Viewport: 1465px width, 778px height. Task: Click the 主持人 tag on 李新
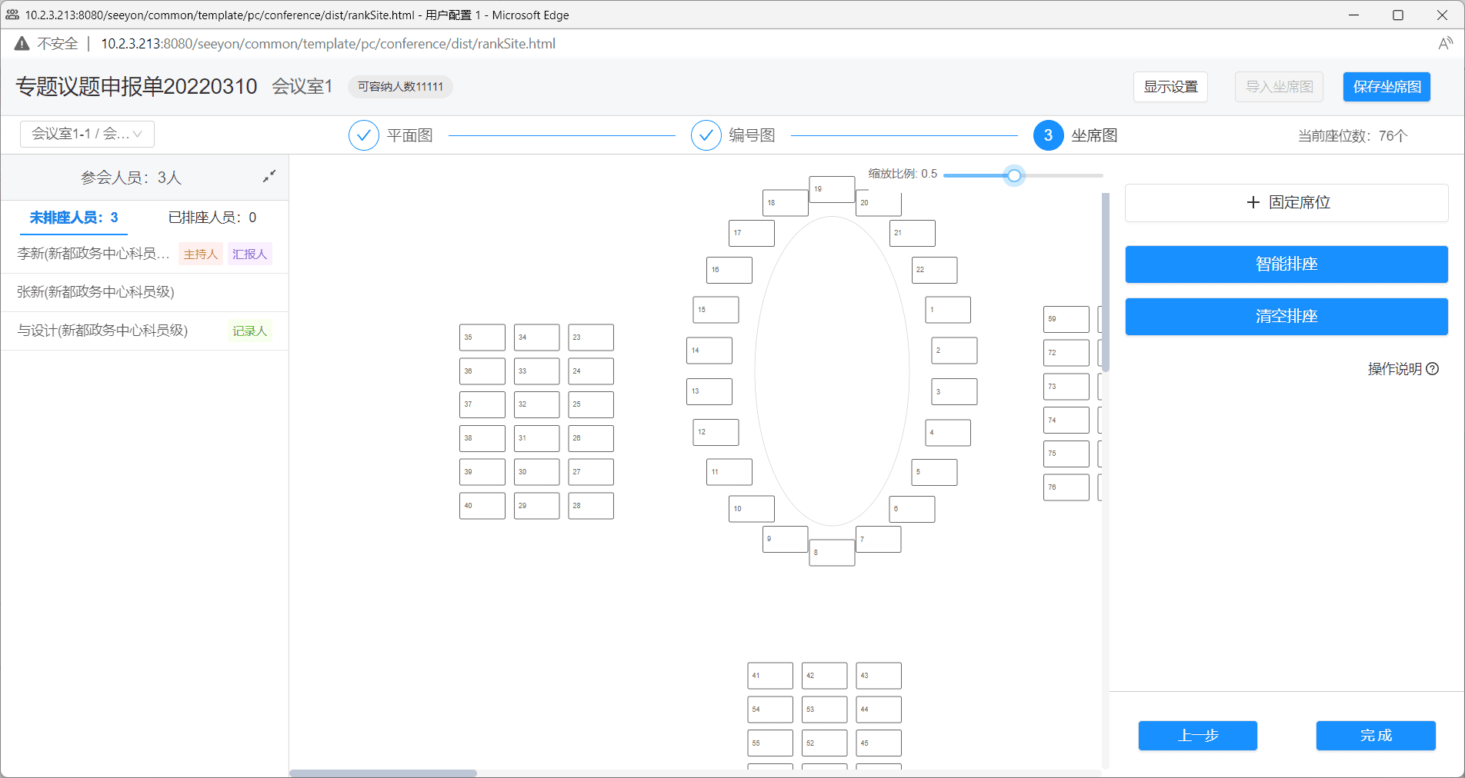coord(201,254)
